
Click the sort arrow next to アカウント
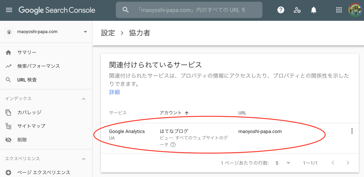187,113
